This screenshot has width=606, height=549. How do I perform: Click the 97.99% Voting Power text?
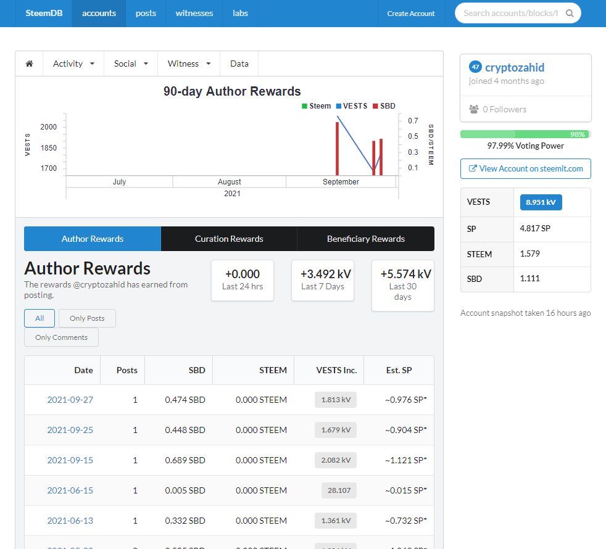[x=525, y=146]
